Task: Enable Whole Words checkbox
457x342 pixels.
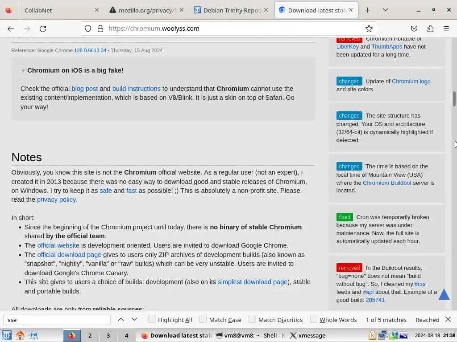Action: [x=314, y=319]
